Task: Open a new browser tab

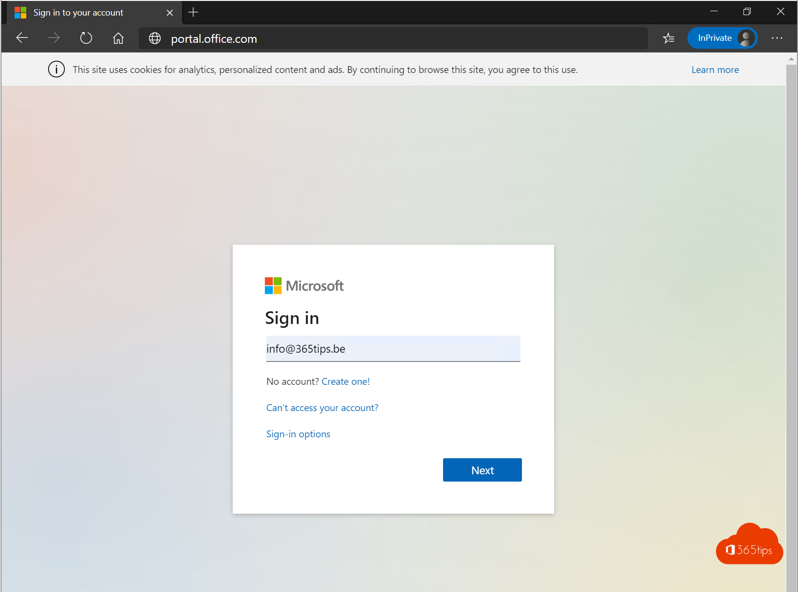Action: pos(193,12)
